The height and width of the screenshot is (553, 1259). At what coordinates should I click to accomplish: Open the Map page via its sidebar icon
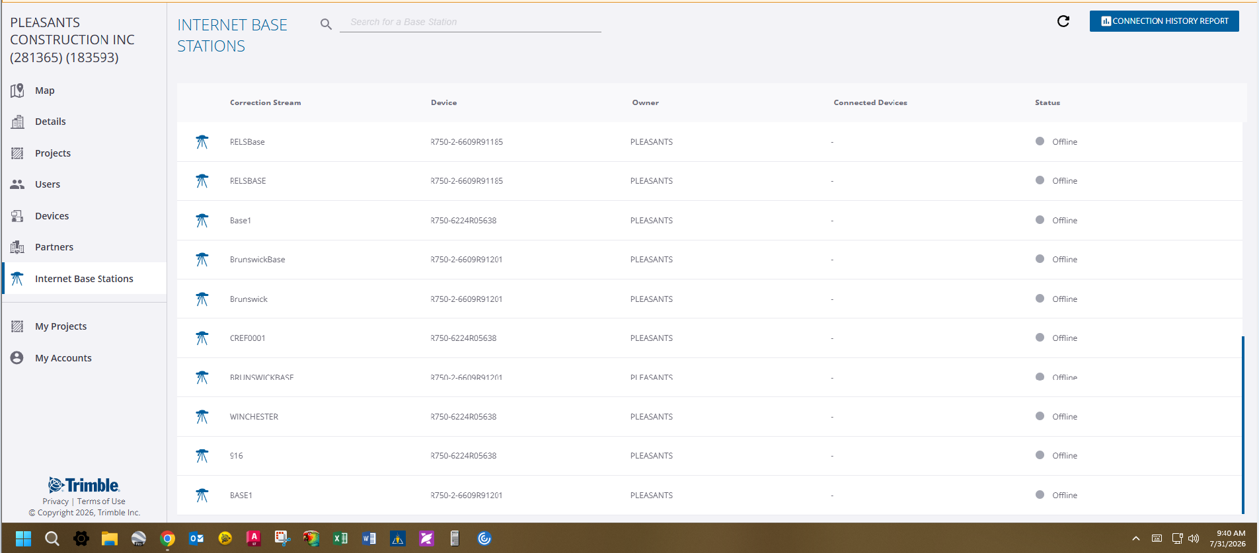(17, 91)
